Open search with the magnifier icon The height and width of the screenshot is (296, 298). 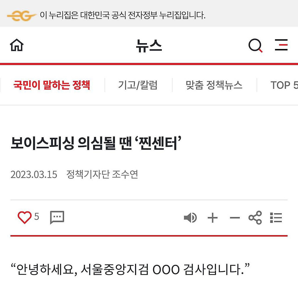[256, 45]
